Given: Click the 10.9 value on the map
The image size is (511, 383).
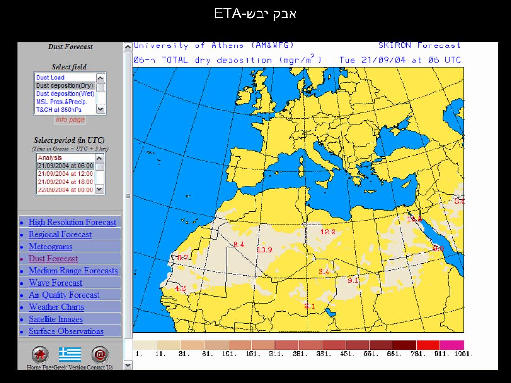Looking at the screenshot, I should tap(264, 250).
